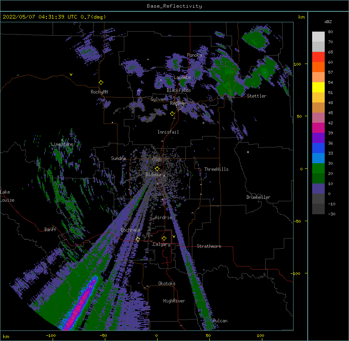Viewport: 349px width, 341px height.
Task: Click the Lacombe city label
Action: pos(182,77)
